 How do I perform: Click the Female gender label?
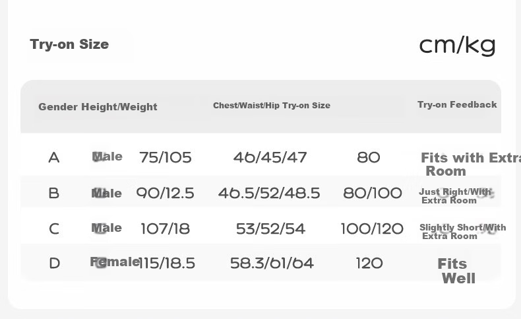tap(115, 262)
